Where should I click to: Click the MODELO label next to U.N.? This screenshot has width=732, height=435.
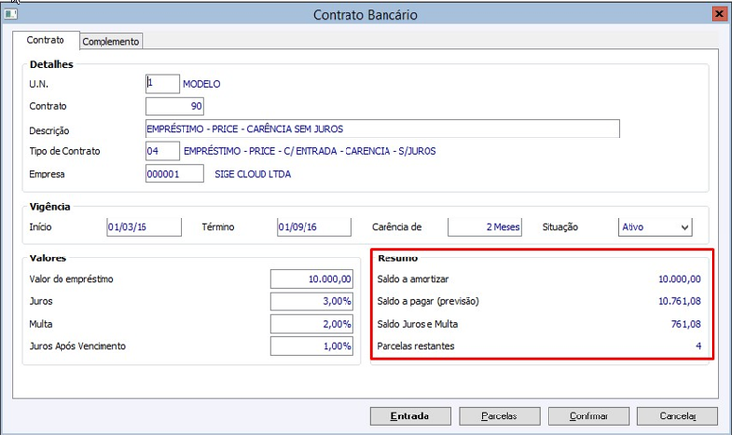tap(202, 84)
